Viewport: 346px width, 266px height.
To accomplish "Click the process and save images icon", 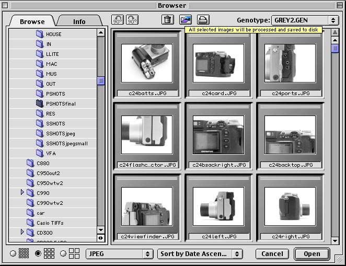I will click(x=186, y=20).
